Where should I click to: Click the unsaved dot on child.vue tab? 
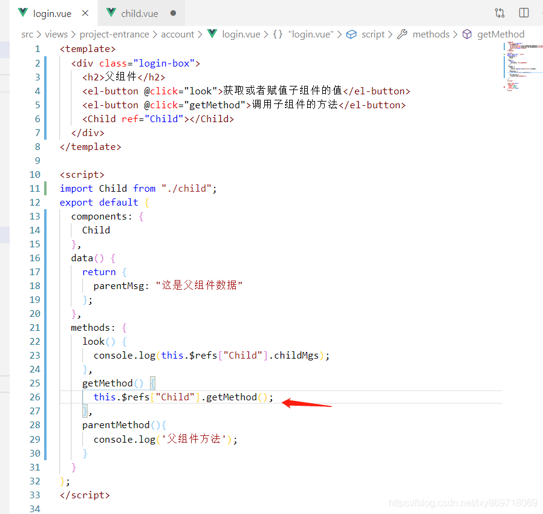click(x=173, y=13)
